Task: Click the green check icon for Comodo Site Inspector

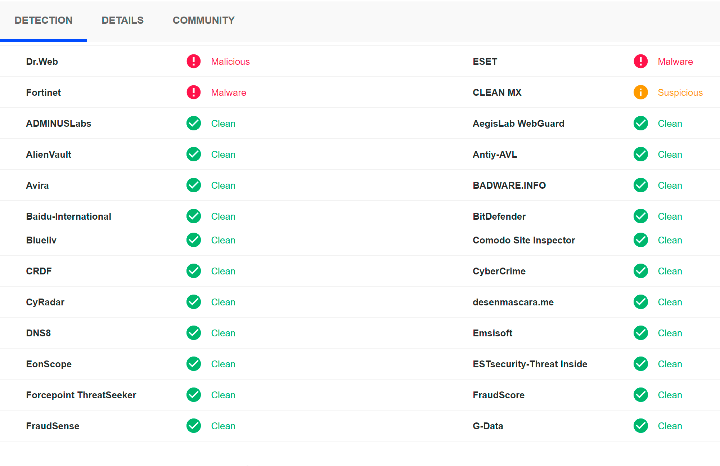Action: [x=641, y=240]
